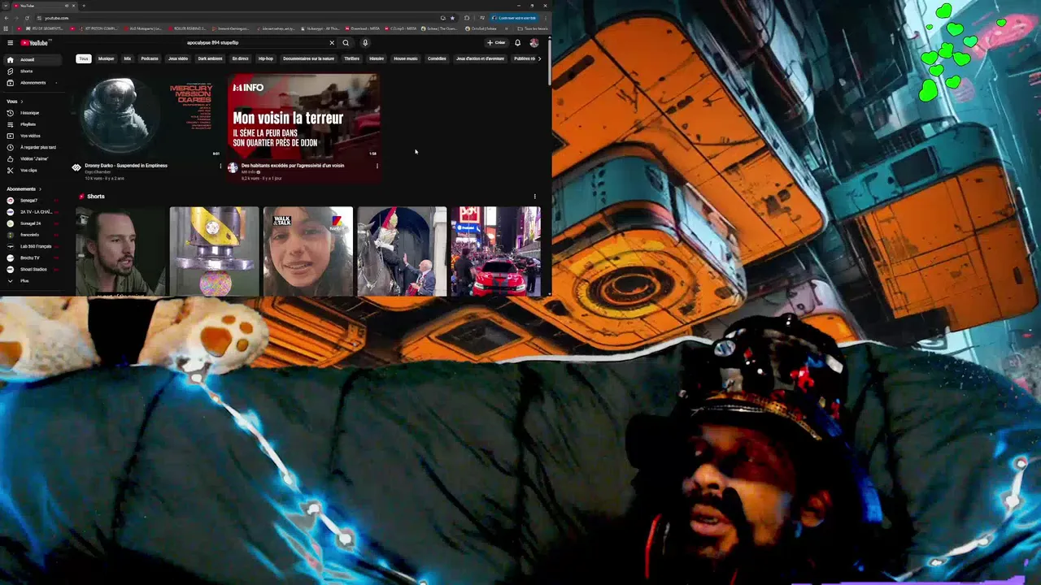Image resolution: width=1041 pixels, height=585 pixels.
Task: Open Abonnements in the sidebar
Action: coord(32,83)
